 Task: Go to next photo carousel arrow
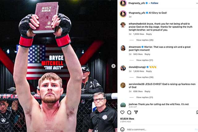113,66
